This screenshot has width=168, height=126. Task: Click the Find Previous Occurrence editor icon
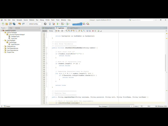(x=69, y=31)
